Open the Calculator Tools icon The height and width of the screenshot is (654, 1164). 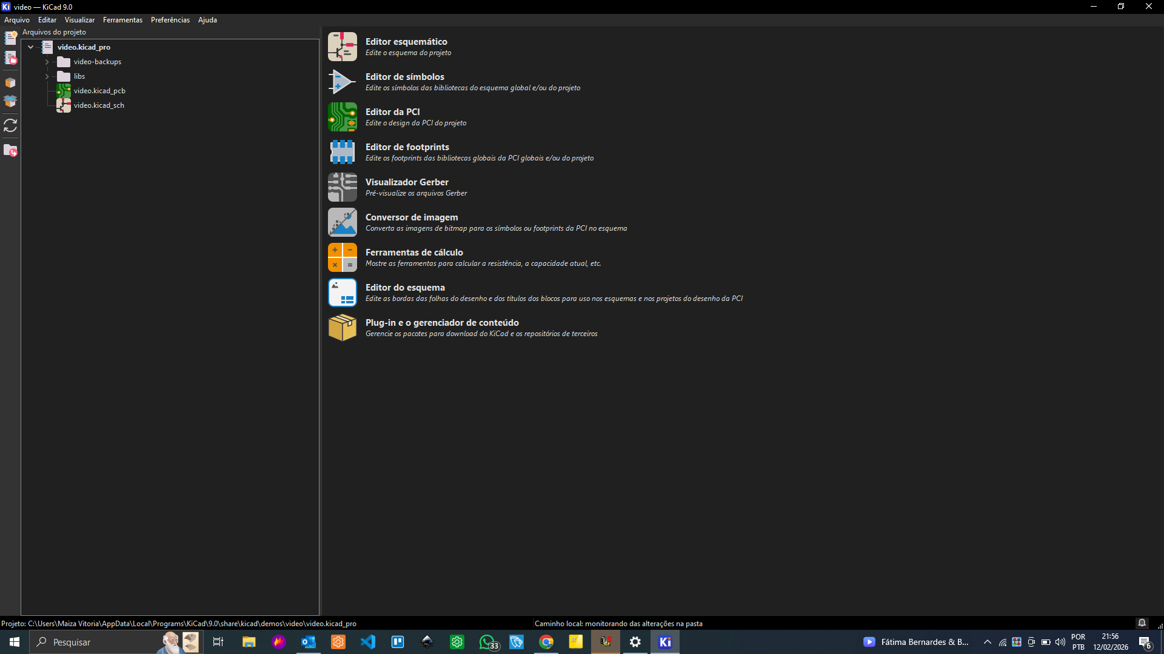click(x=342, y=257)
